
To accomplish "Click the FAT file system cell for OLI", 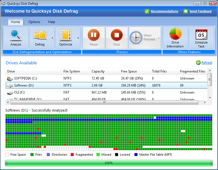I will pyautogui.click(x=66, y=92).
